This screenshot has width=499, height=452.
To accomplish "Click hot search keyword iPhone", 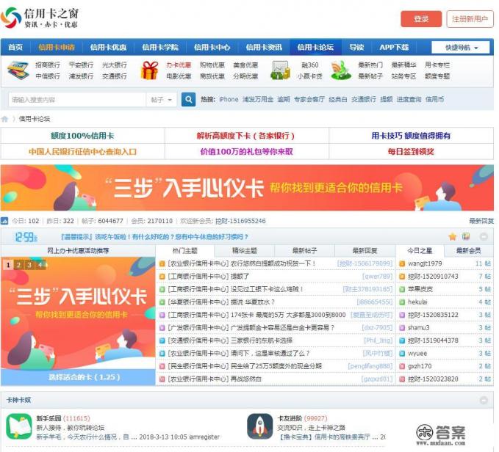I will (x=229, y=99).
